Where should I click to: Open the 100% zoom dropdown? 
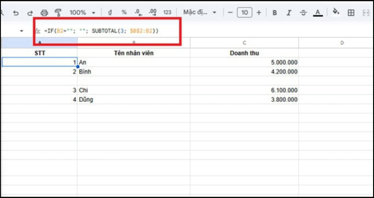pos(83,13)
